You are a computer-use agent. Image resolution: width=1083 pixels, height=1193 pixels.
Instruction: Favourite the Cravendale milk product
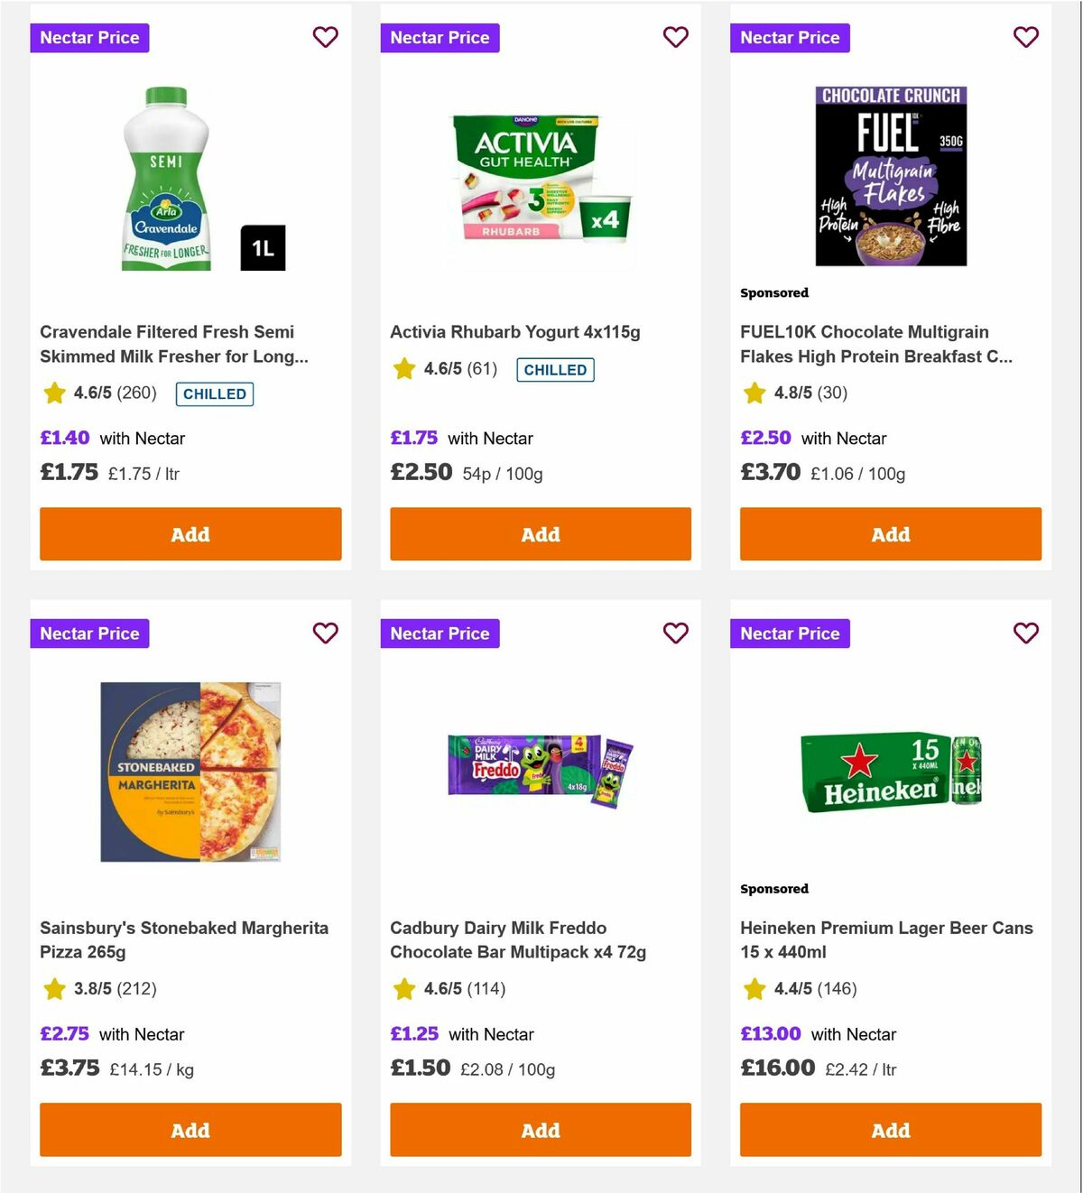[x=325, y=37]
